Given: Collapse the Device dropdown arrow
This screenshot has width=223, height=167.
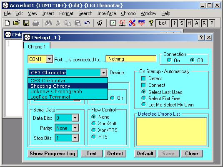Looking at the screenshot, I should click(104, 73).
